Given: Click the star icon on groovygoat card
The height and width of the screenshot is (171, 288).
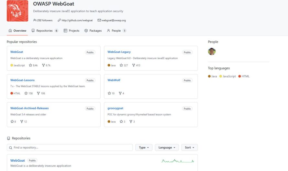Looking at the screenshot, I should pos(121,121).
